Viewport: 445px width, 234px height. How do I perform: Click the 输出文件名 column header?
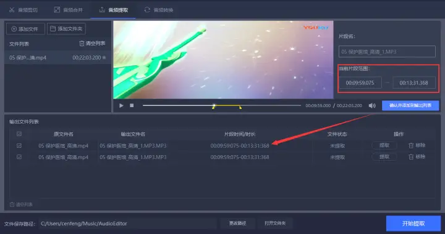[133, 134]
